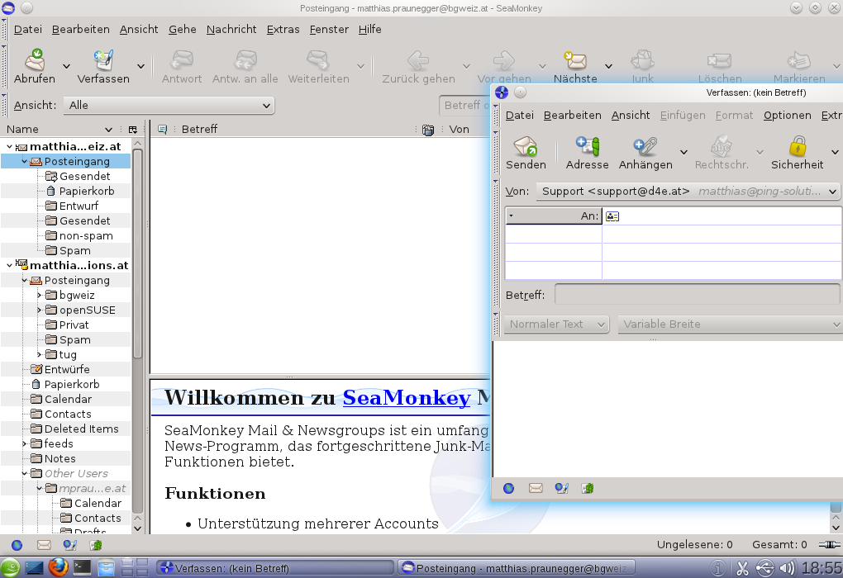Select the Entwürfe folder
843x578 pixels.
click(x=67, y=370)
